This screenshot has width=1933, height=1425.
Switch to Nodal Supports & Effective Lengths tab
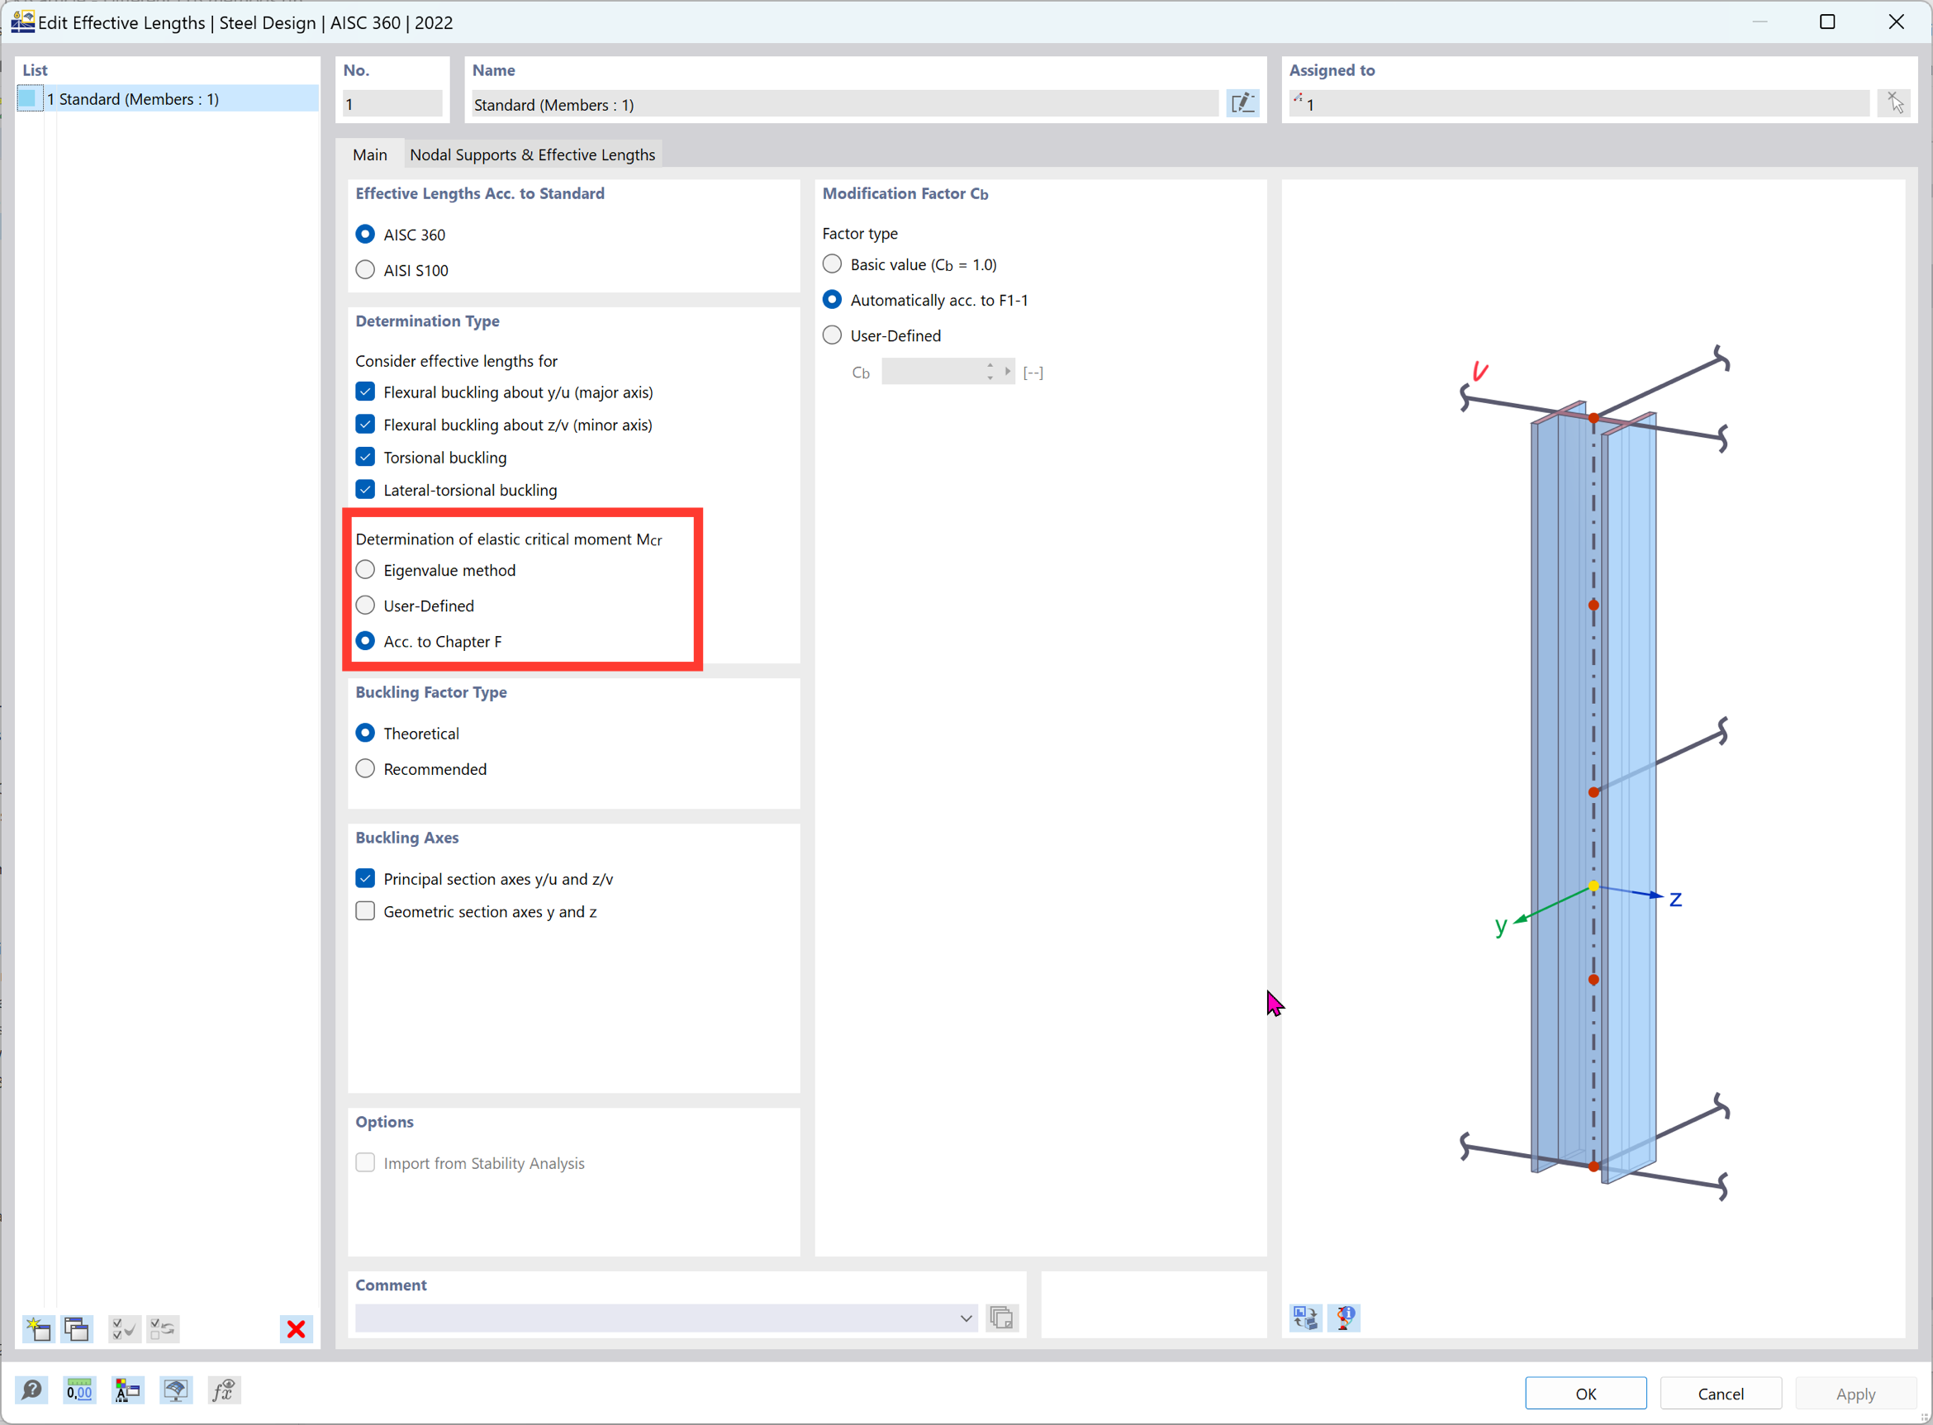pyautogui.click(x=531, y=153)
